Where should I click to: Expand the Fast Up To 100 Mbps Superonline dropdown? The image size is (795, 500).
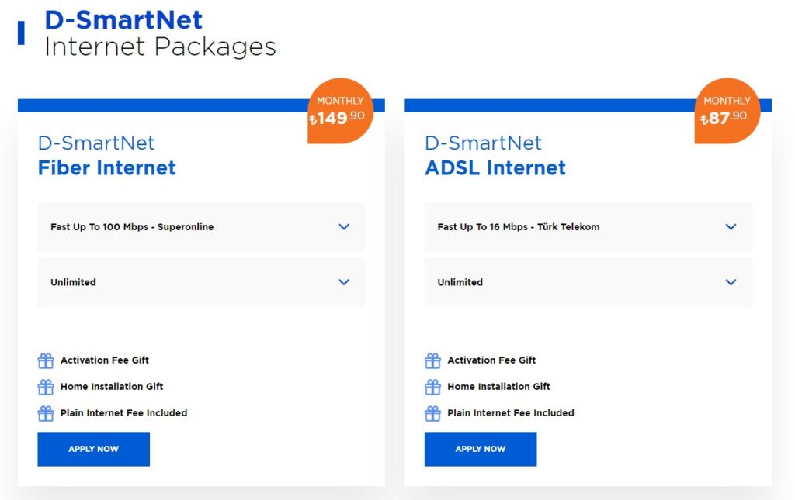tap(200, 226)
